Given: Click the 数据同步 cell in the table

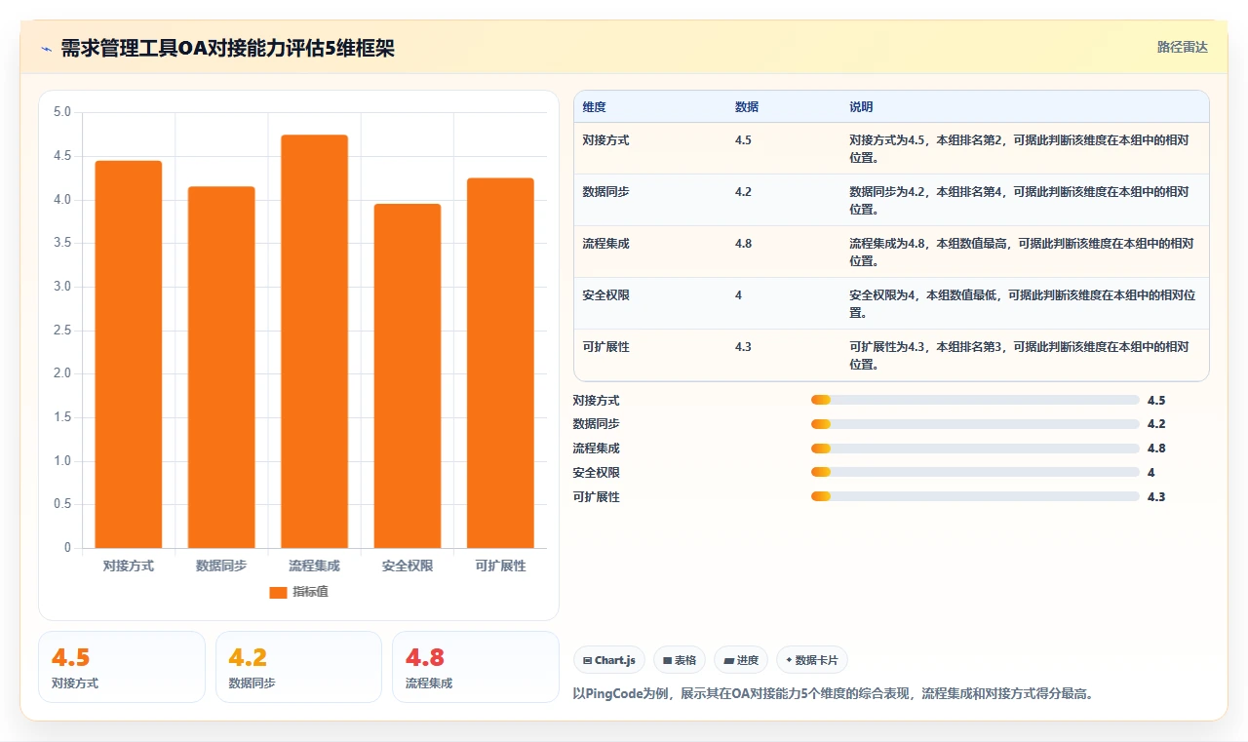Looking at the screenshot, I should pyautogui.click(x=605, y=192).
